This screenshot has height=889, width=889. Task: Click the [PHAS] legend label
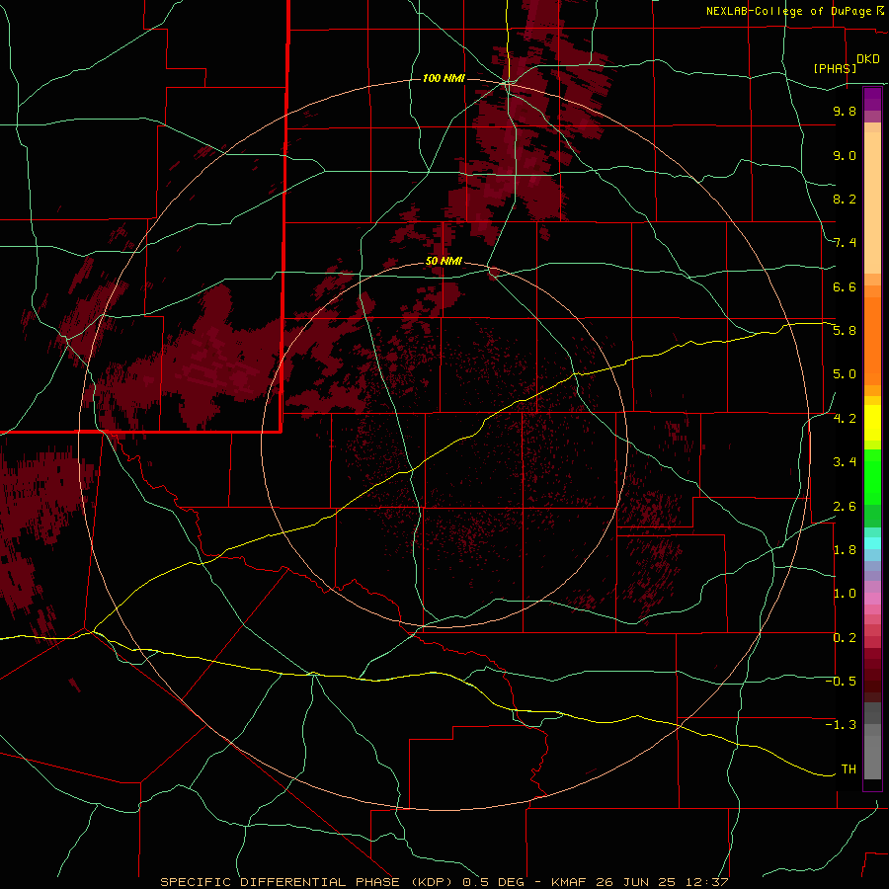(x=835, y=68)
